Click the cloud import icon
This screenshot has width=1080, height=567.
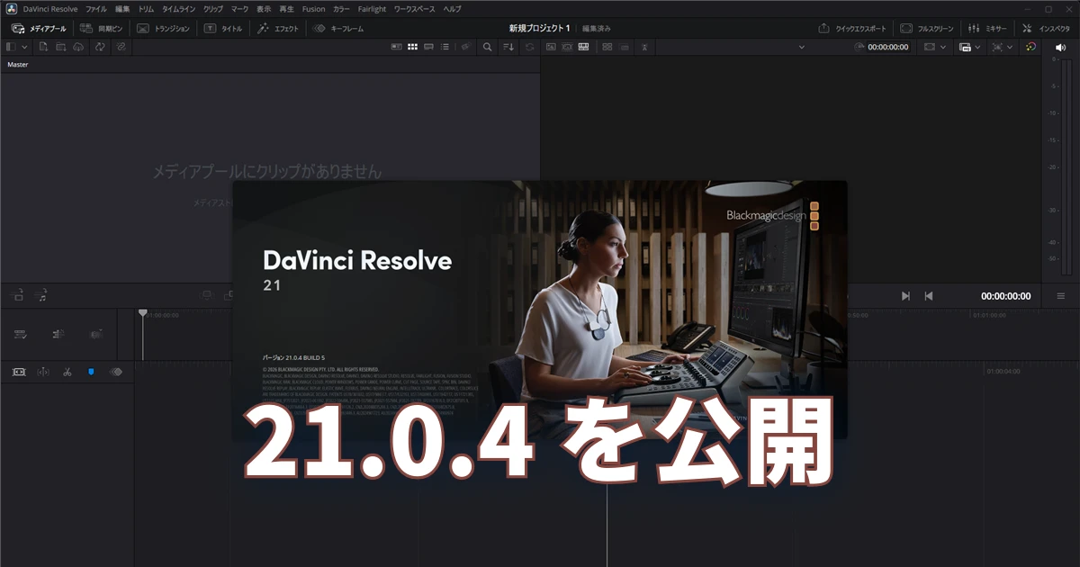point(78,47)
